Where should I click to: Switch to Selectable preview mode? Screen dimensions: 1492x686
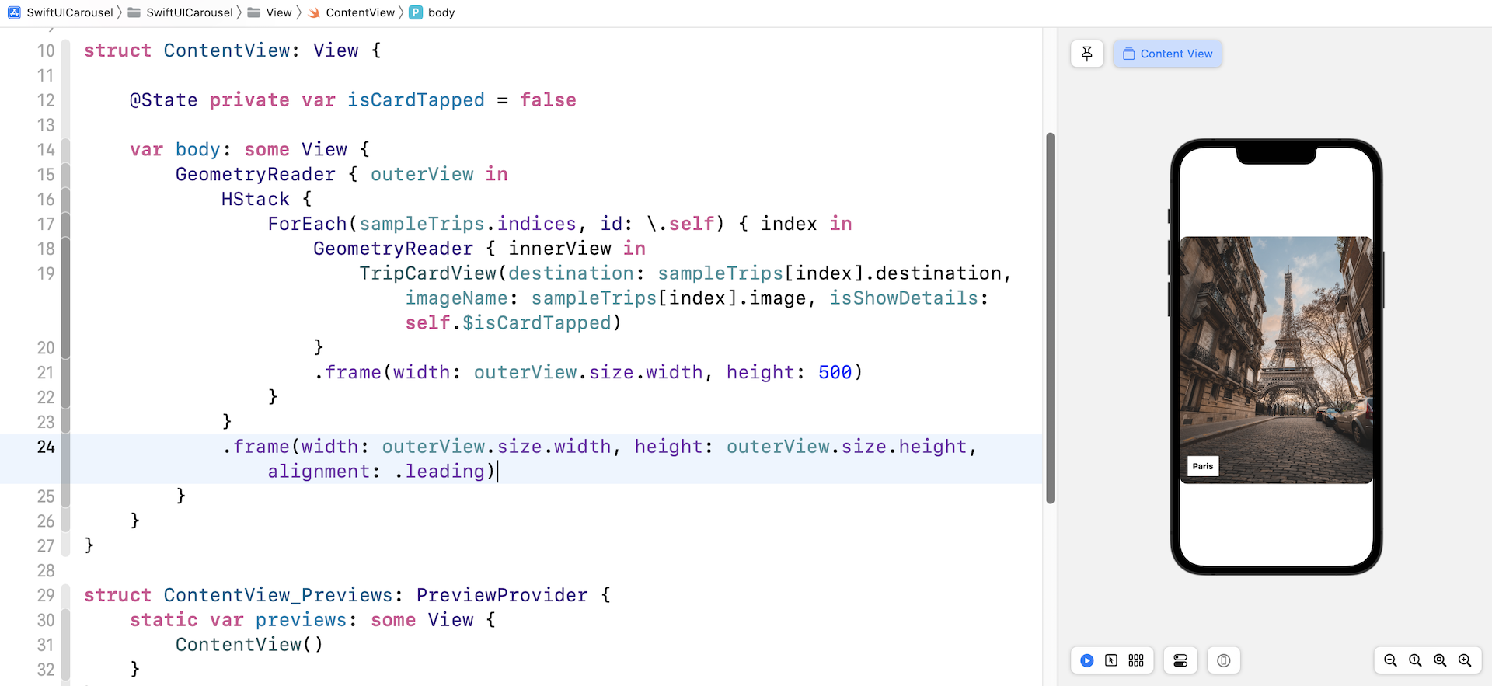1111,660
